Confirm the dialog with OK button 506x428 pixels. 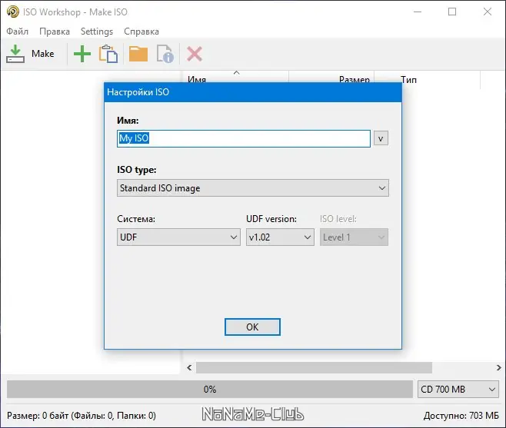252,327
